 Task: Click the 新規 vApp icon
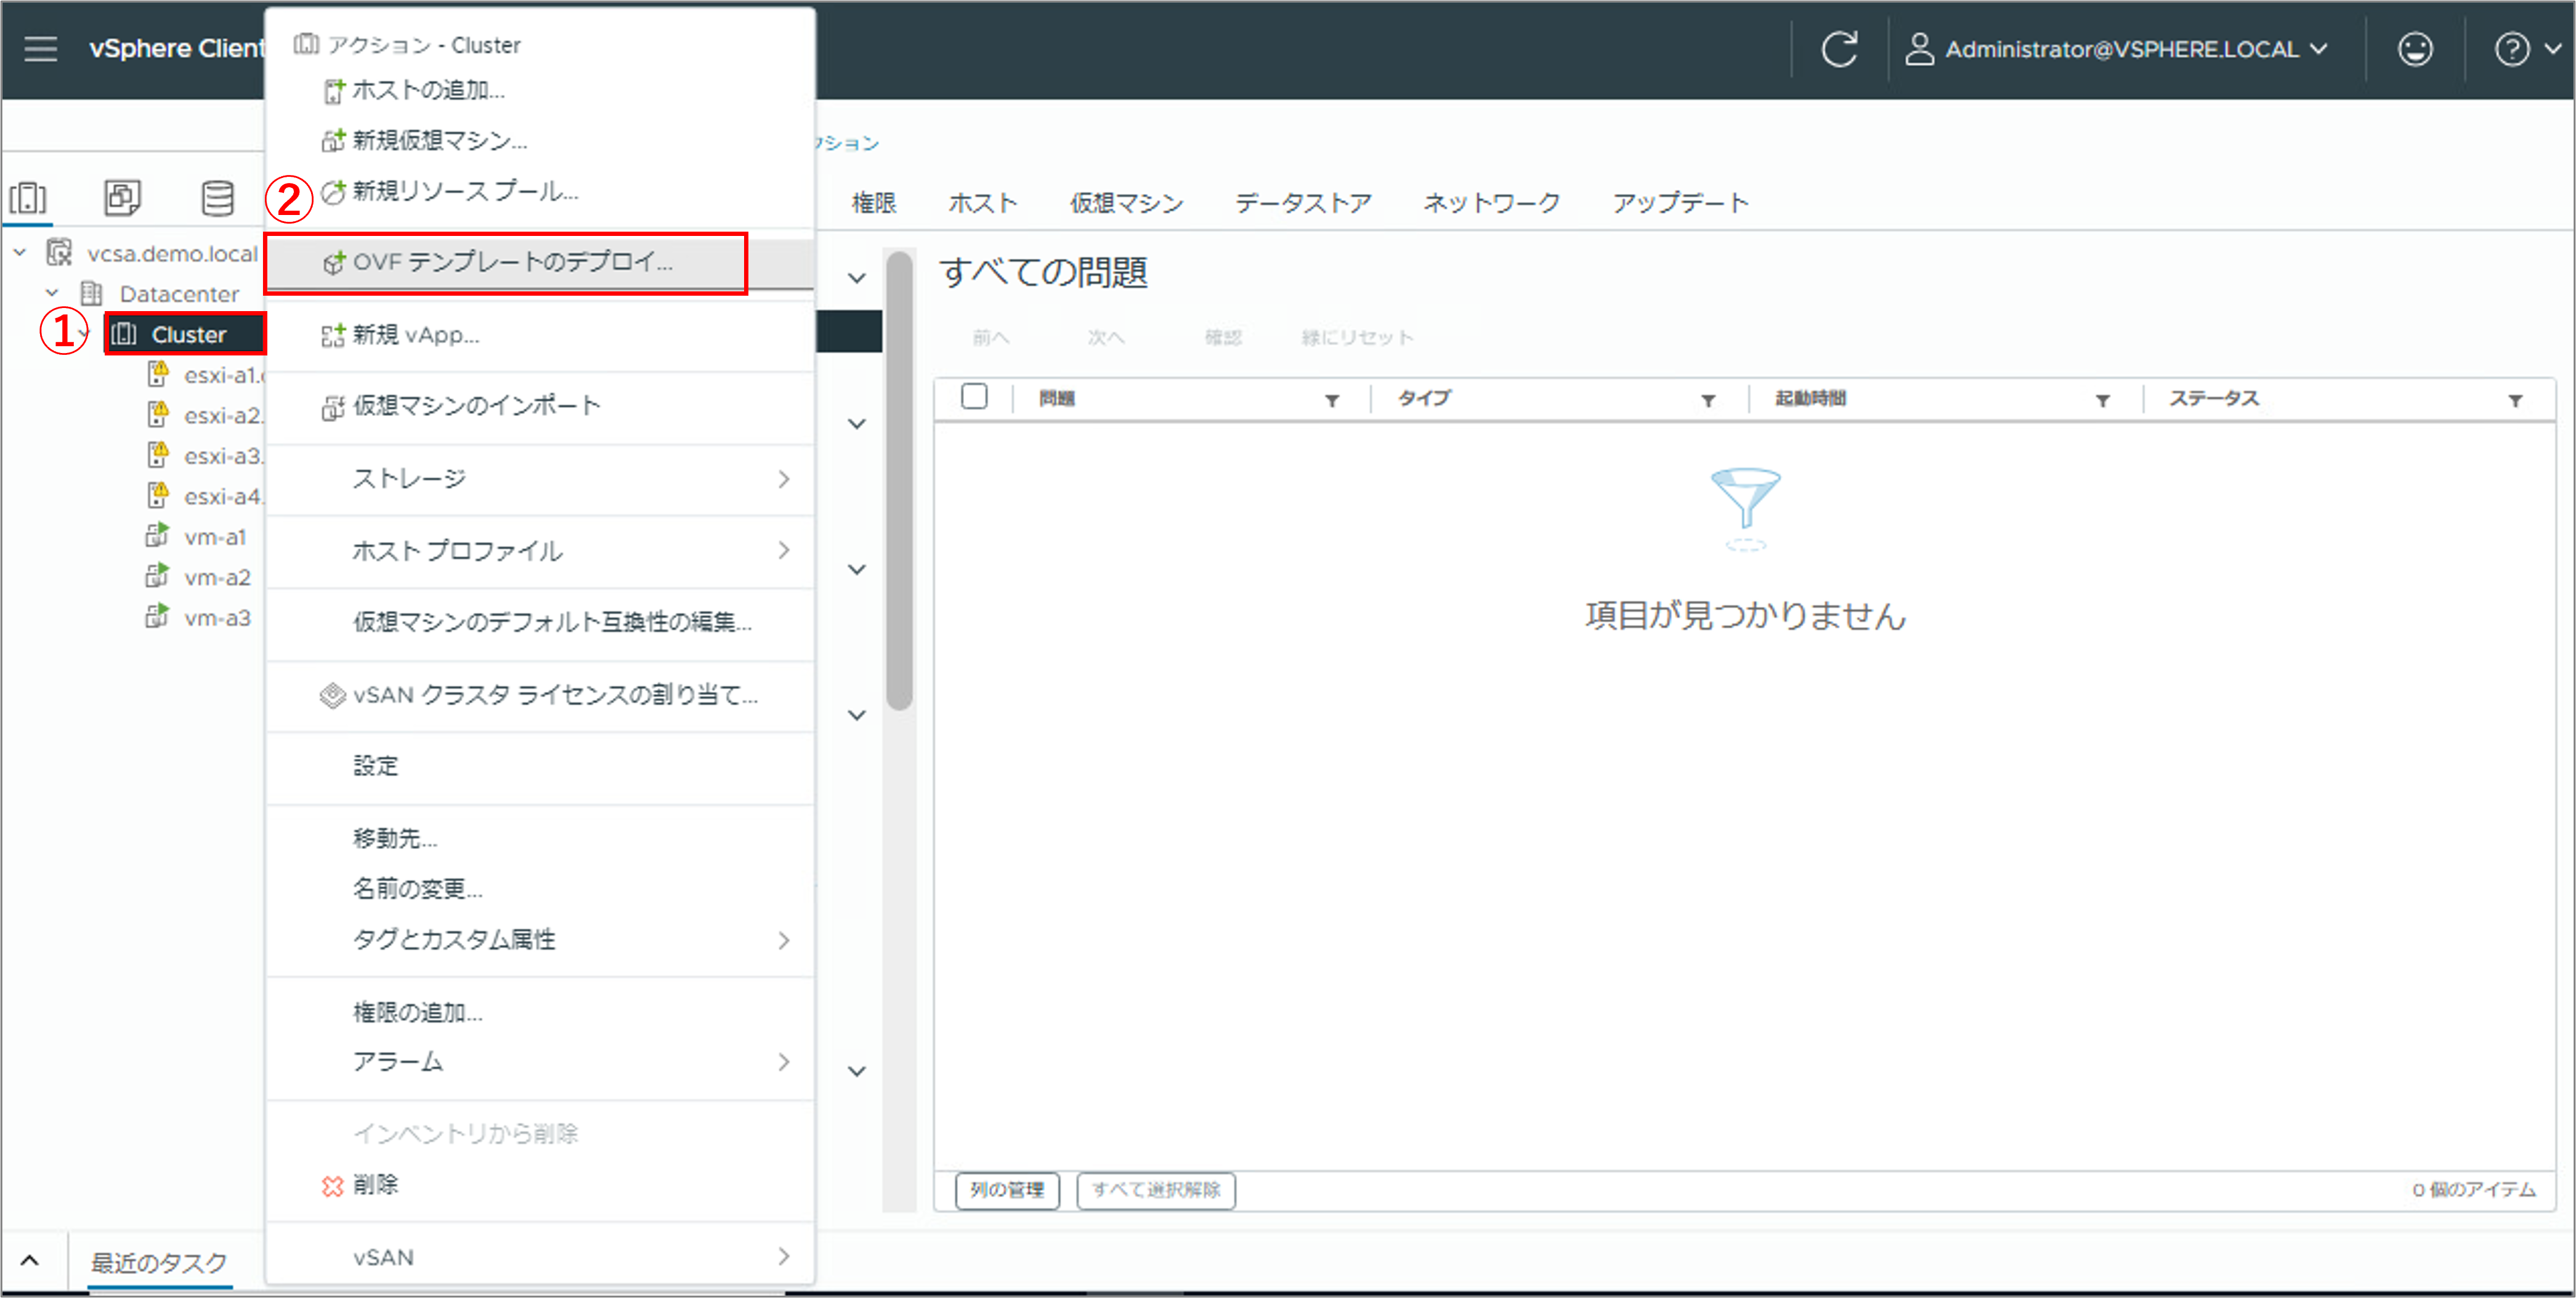(333, 335)
